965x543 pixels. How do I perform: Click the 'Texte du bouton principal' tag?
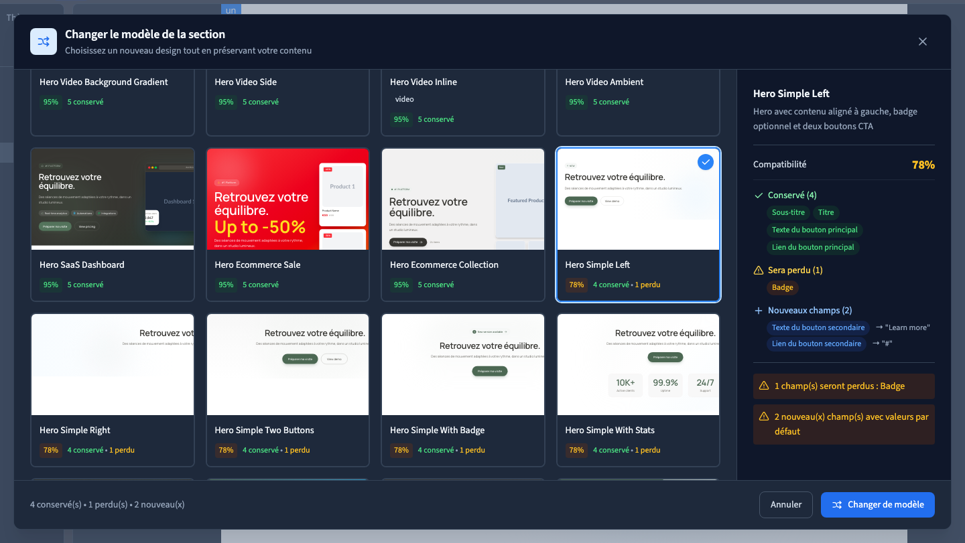coord(814,230)
